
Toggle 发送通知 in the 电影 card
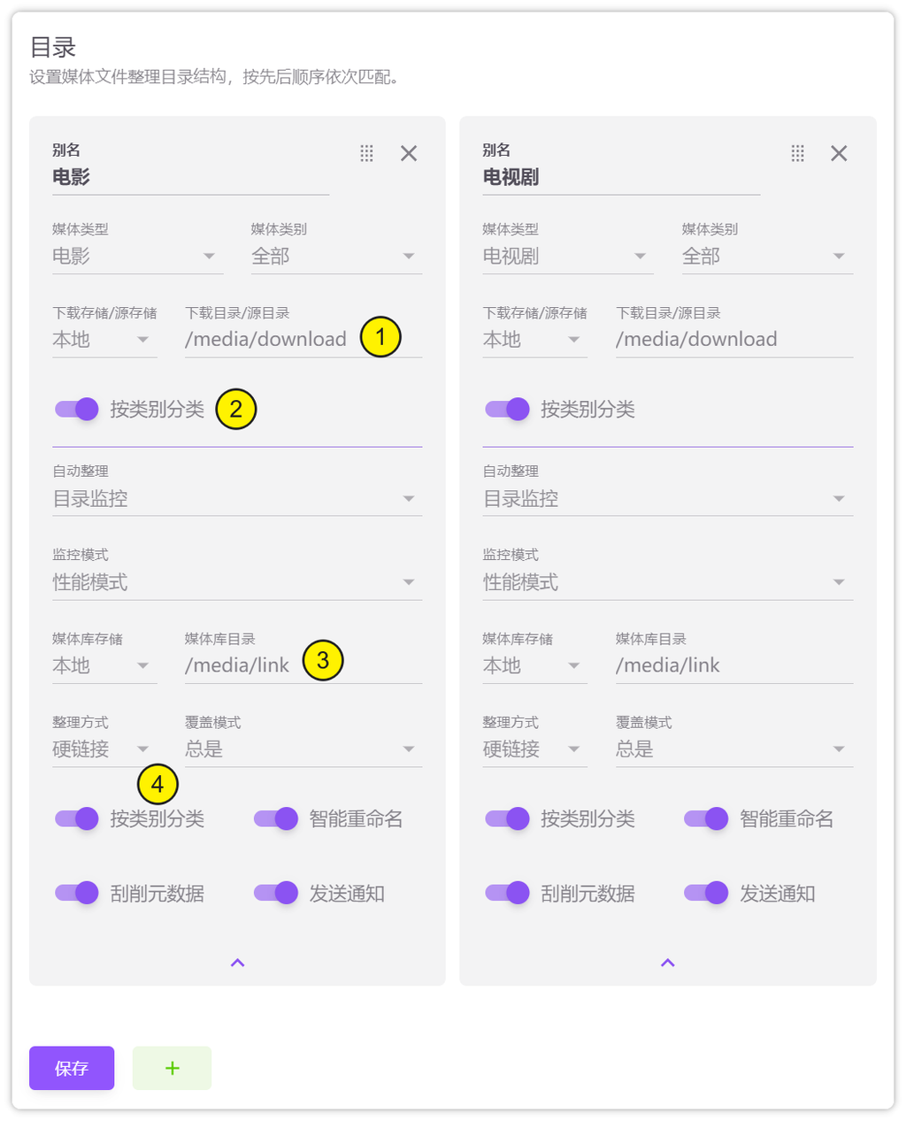coord(276,894)
